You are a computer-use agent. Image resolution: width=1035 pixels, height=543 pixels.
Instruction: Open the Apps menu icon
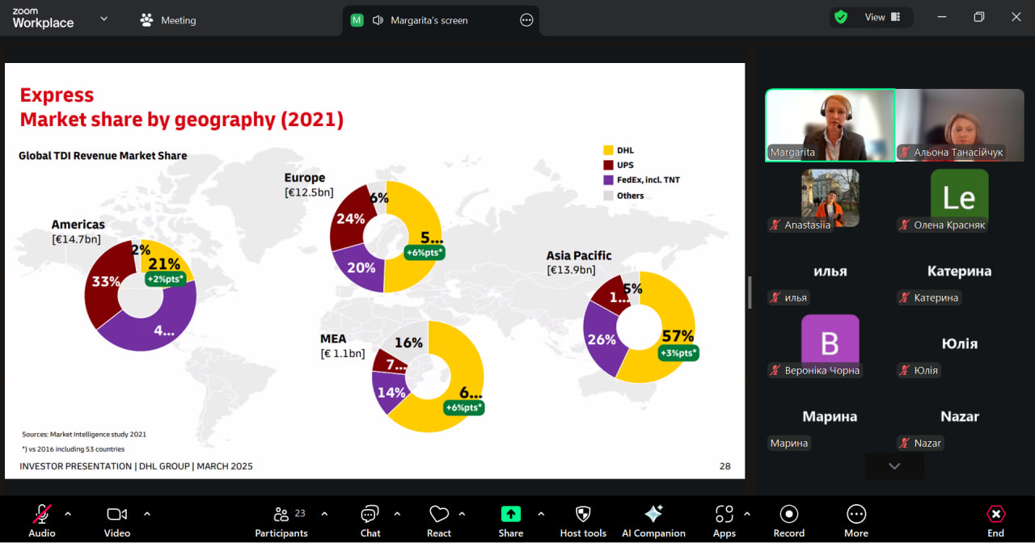point(724,515)
